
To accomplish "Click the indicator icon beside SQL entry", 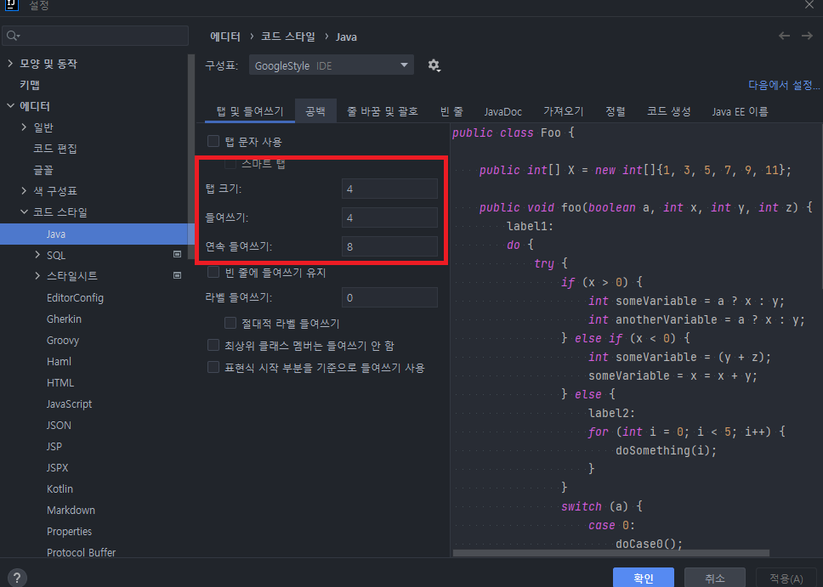I will (177, 254).
